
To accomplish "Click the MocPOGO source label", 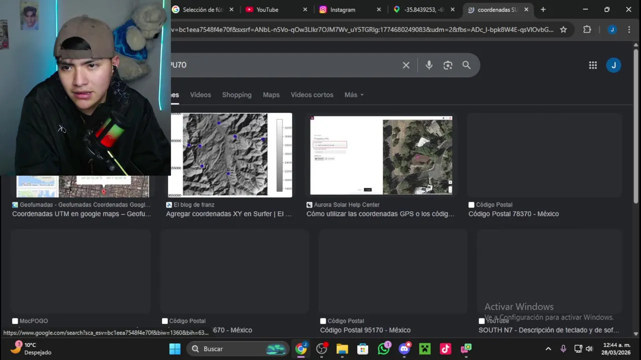I will coord(30,321).
